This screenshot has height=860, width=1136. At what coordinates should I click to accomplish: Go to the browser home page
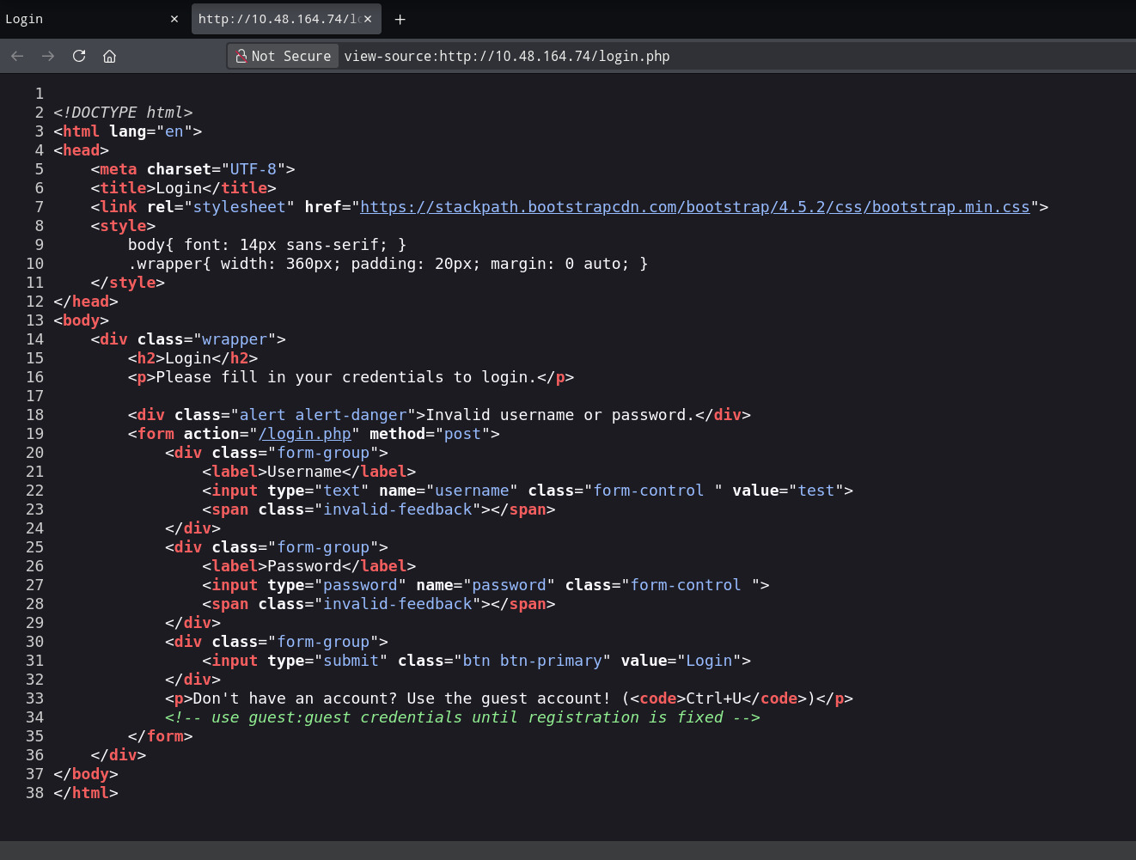tap(109, 56)
